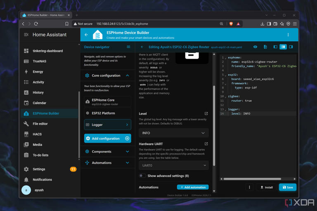Toggle Show advanced settings switch
This screenshot has width=317, height=211.
click(x=142, y=176)
